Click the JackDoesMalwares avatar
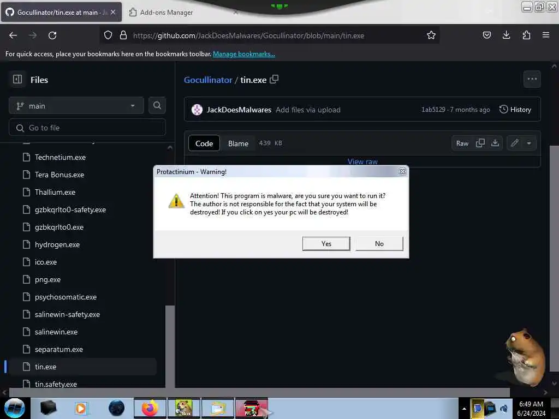Viewport: 559px width, 419px height. [x=197, y=110]
